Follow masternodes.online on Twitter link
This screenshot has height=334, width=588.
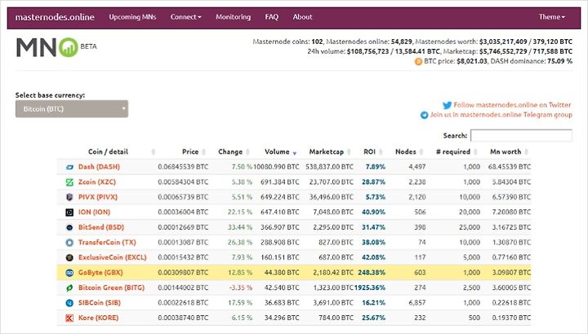[512, 105]
